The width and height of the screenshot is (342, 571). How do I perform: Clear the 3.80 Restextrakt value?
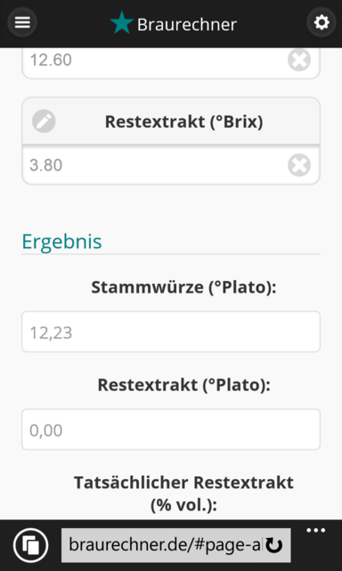coord(299,165)
